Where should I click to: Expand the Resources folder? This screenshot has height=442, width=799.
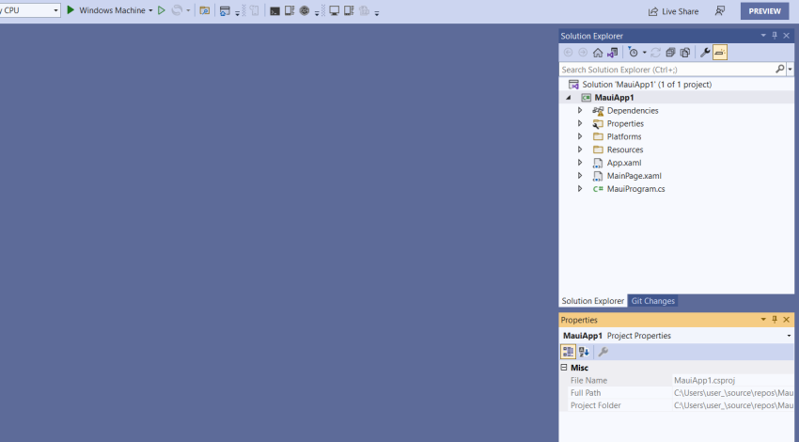click(580, 150)
